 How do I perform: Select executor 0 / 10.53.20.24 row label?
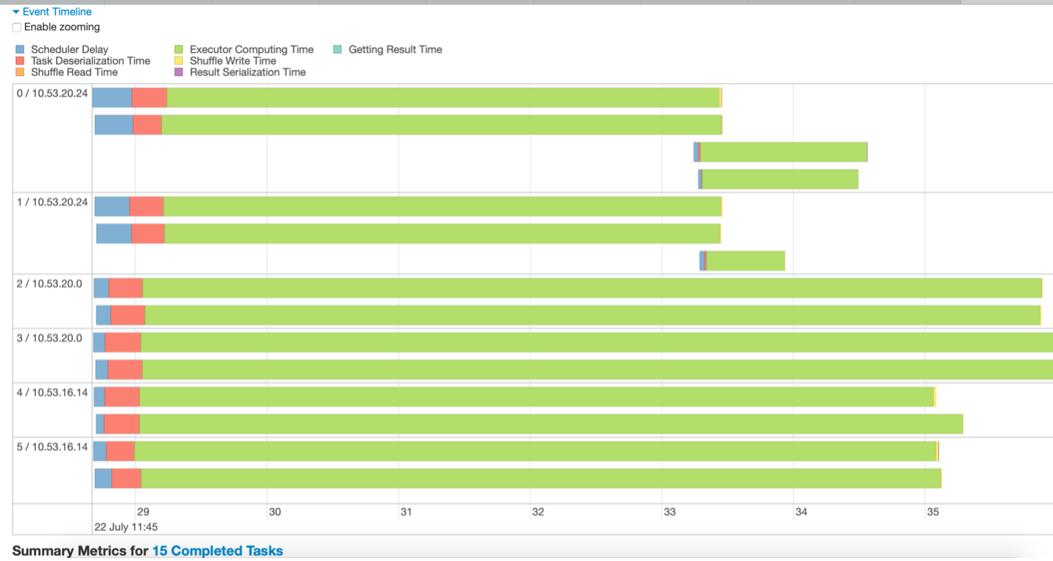[52, 93]
